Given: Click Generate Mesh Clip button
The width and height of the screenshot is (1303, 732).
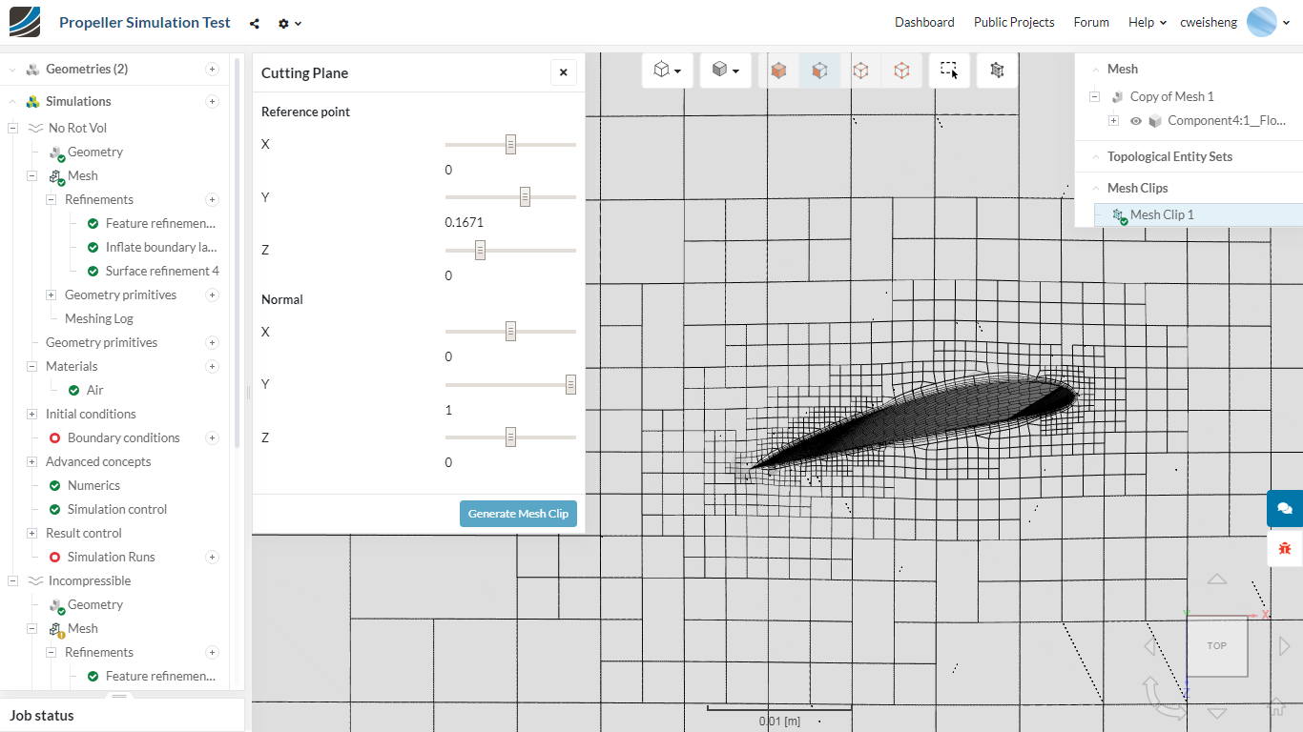Looking at the screenshot, I should click(518, 514).
